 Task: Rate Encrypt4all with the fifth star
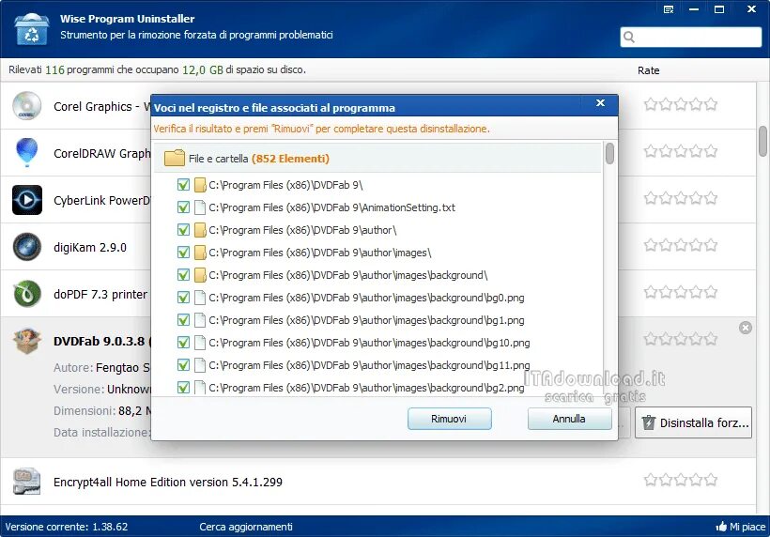[711, 480]
